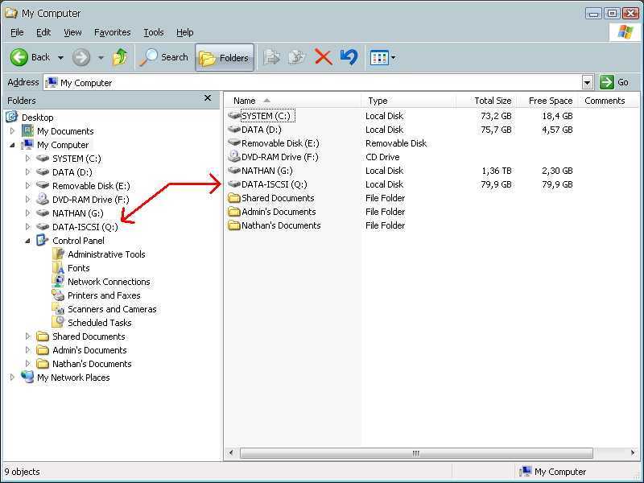Image resolution: width=644 pixels, height=483 pixels.
Task: Open the Back history dropdown arrow
Action: click(61, 57)
